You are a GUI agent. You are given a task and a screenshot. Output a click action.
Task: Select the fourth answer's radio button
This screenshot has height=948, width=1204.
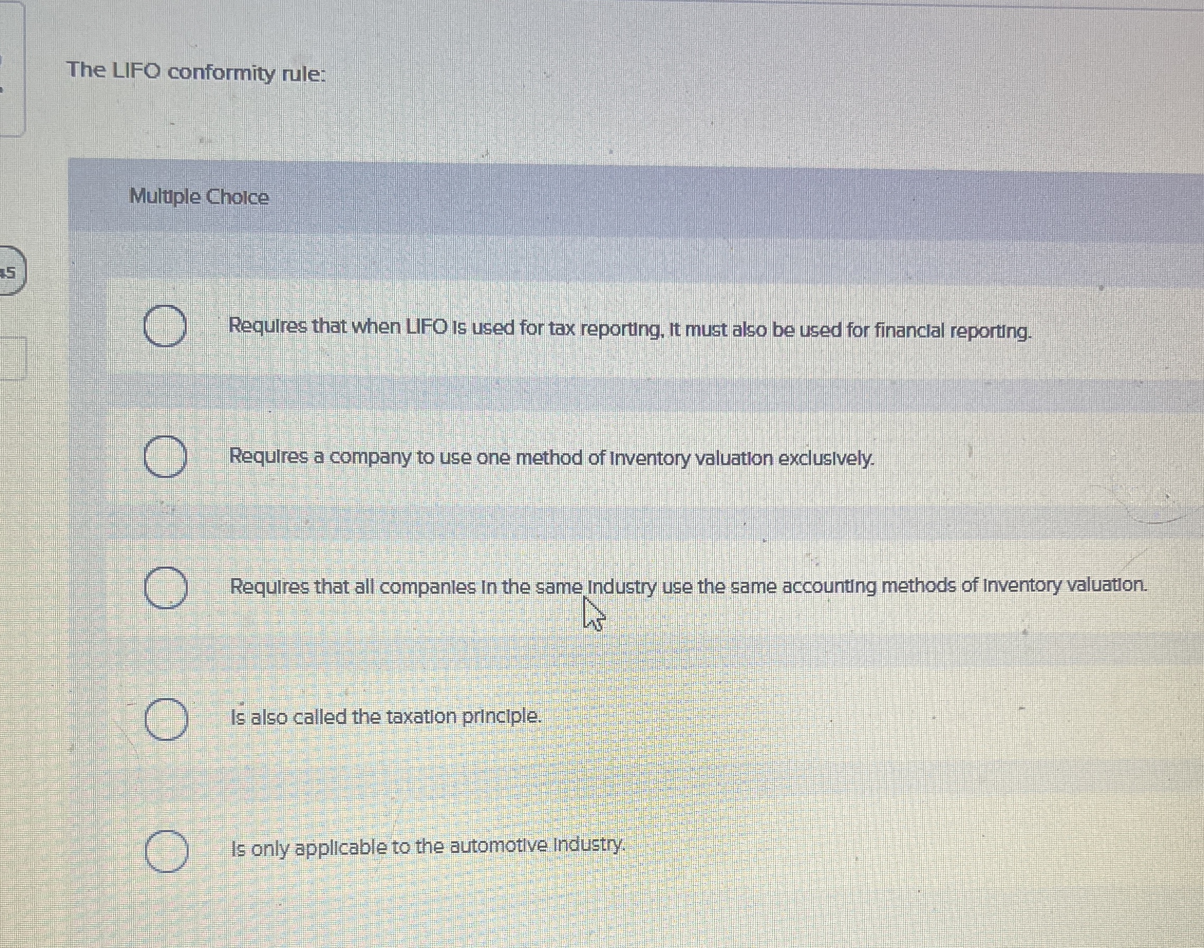pyautogui.click(x=166, y=717)
